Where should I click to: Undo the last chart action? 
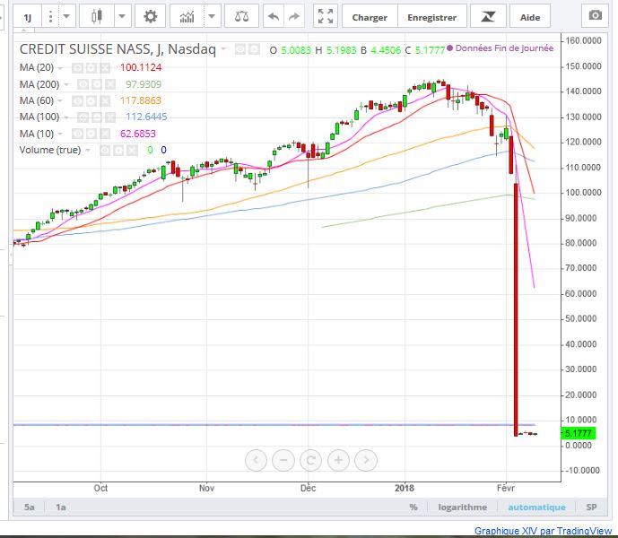coord(273,16)
